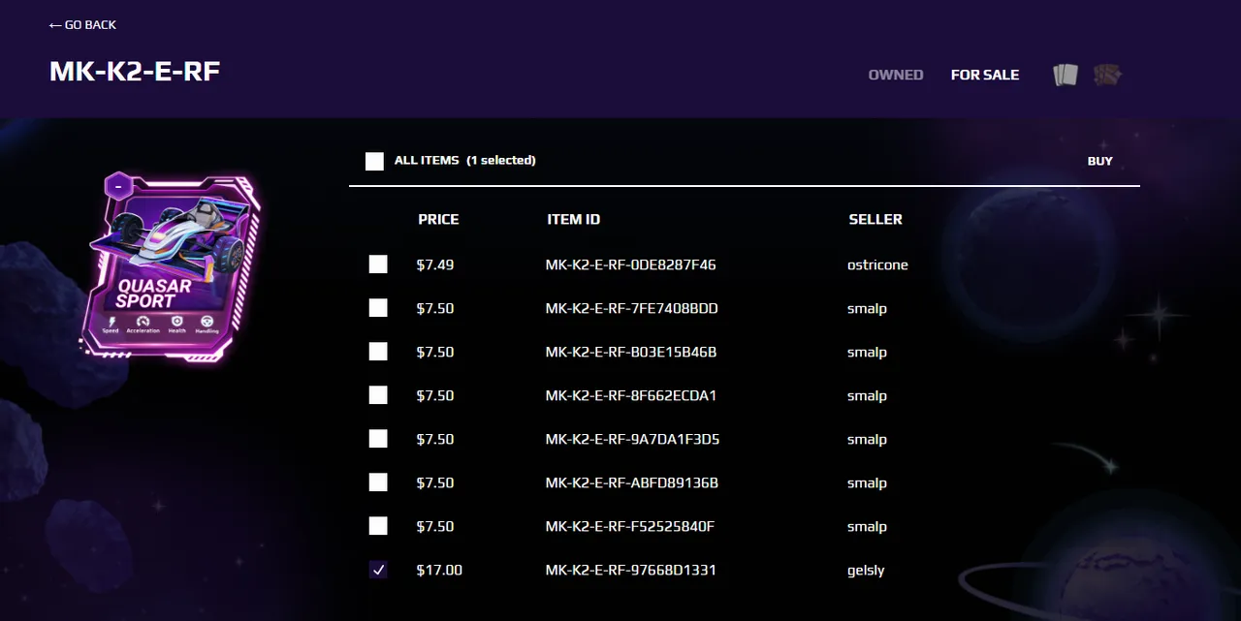1241x621 pixels.
Task: Click the Price column header
Action: point(438,220)
